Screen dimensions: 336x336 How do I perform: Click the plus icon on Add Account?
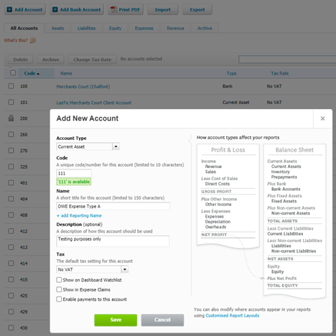(x=9, y=9)
